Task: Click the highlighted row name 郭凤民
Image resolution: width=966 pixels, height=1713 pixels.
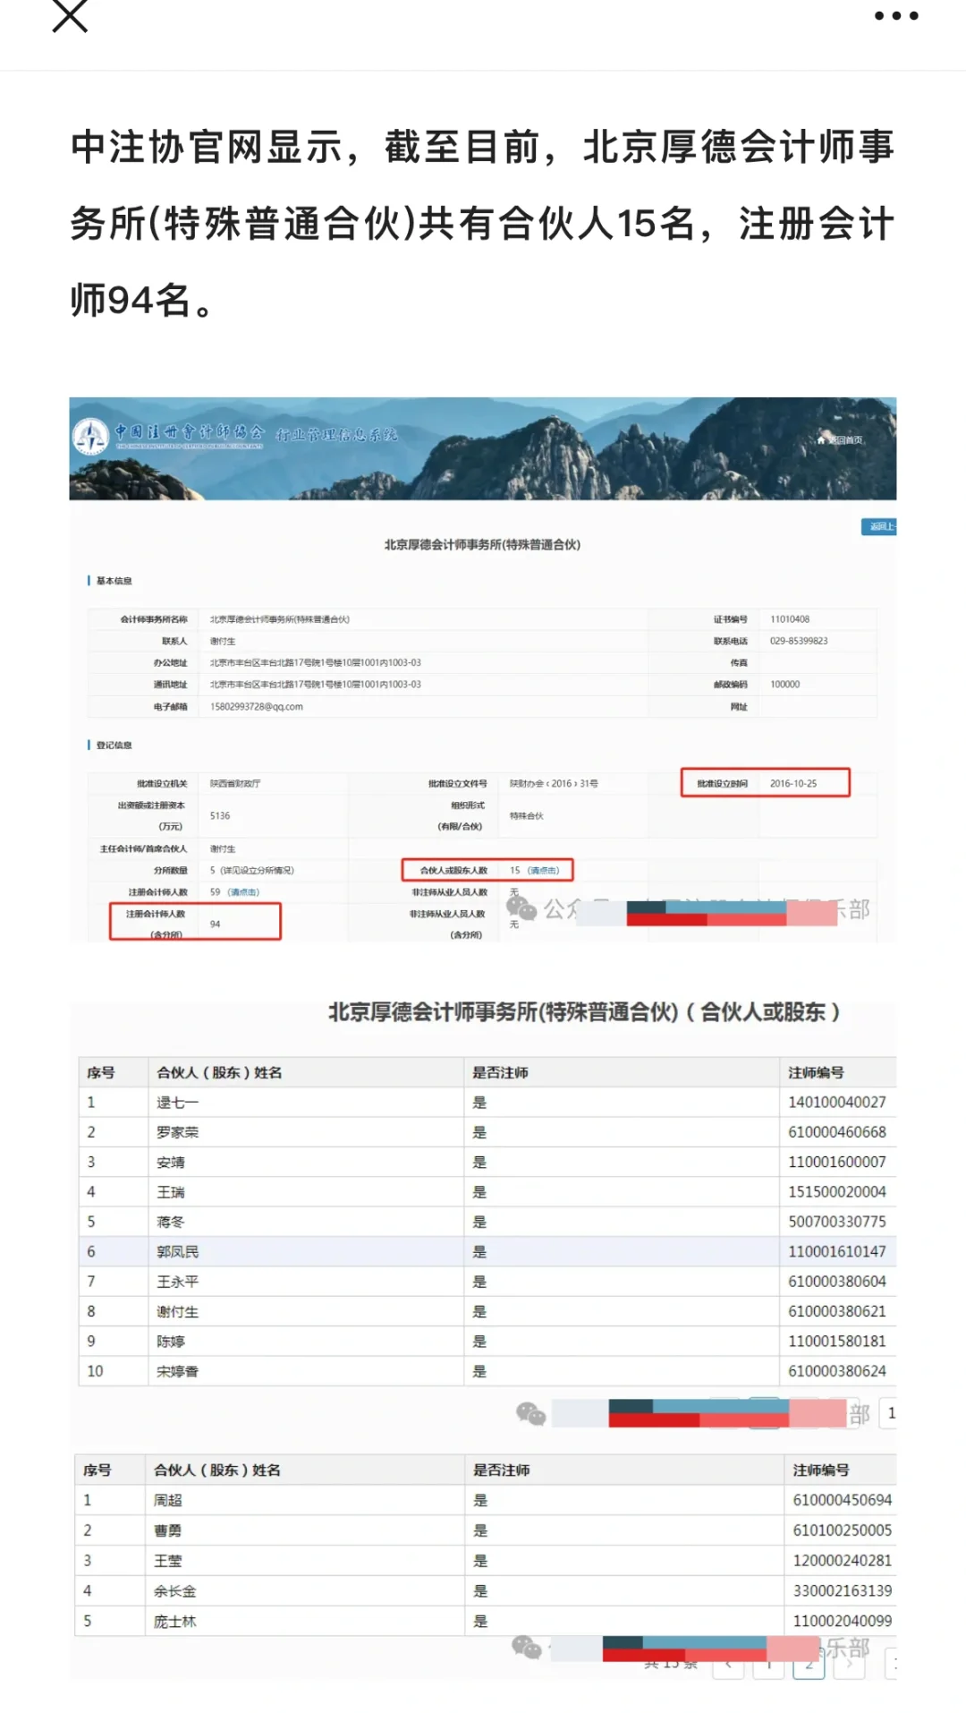Action: tap(177, 1251)
